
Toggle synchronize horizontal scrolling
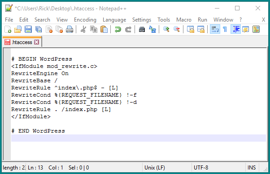(x=201, y=29)
